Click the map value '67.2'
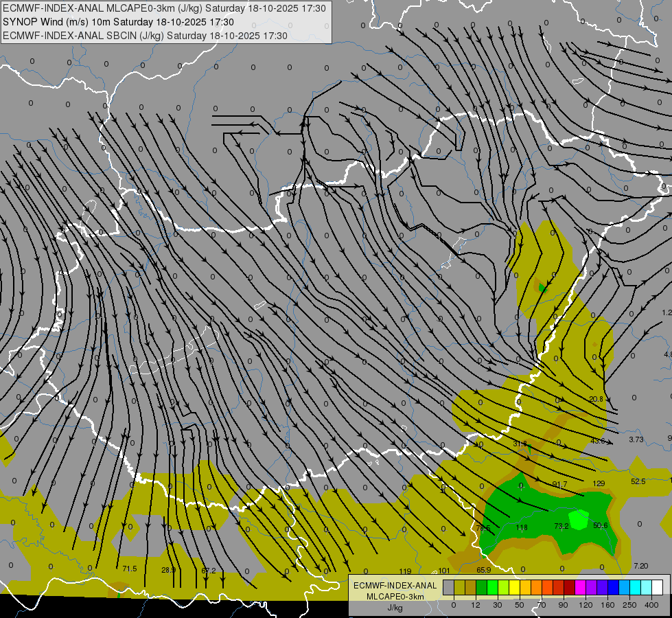 [x=208, y=571]
